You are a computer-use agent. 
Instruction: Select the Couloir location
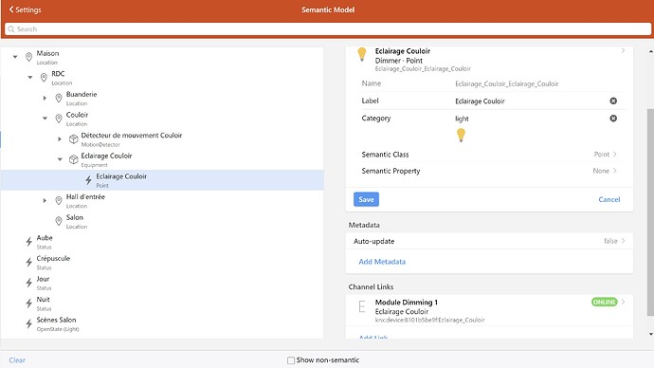tap(162, 119)
